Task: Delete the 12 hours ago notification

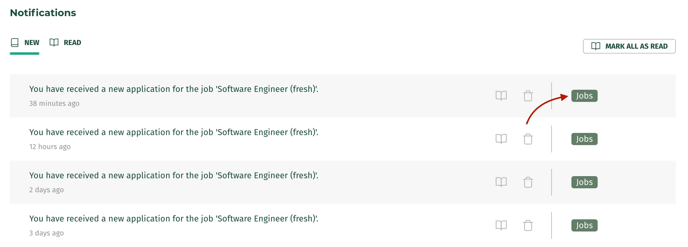Action: 528,139
